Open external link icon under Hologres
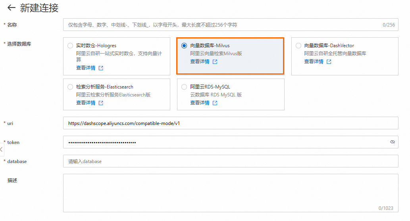 tap(101, 68)
